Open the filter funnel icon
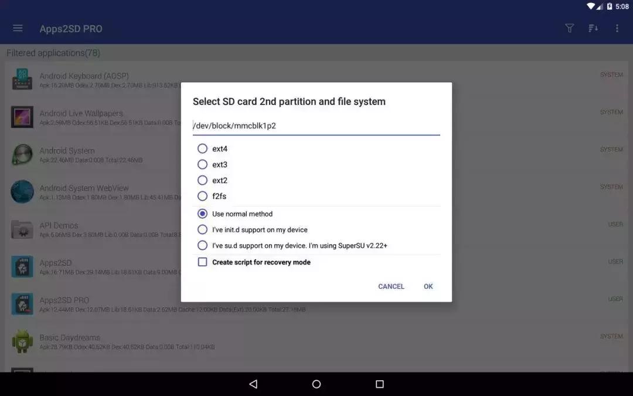Screen dimensions: 633x396 569,28
